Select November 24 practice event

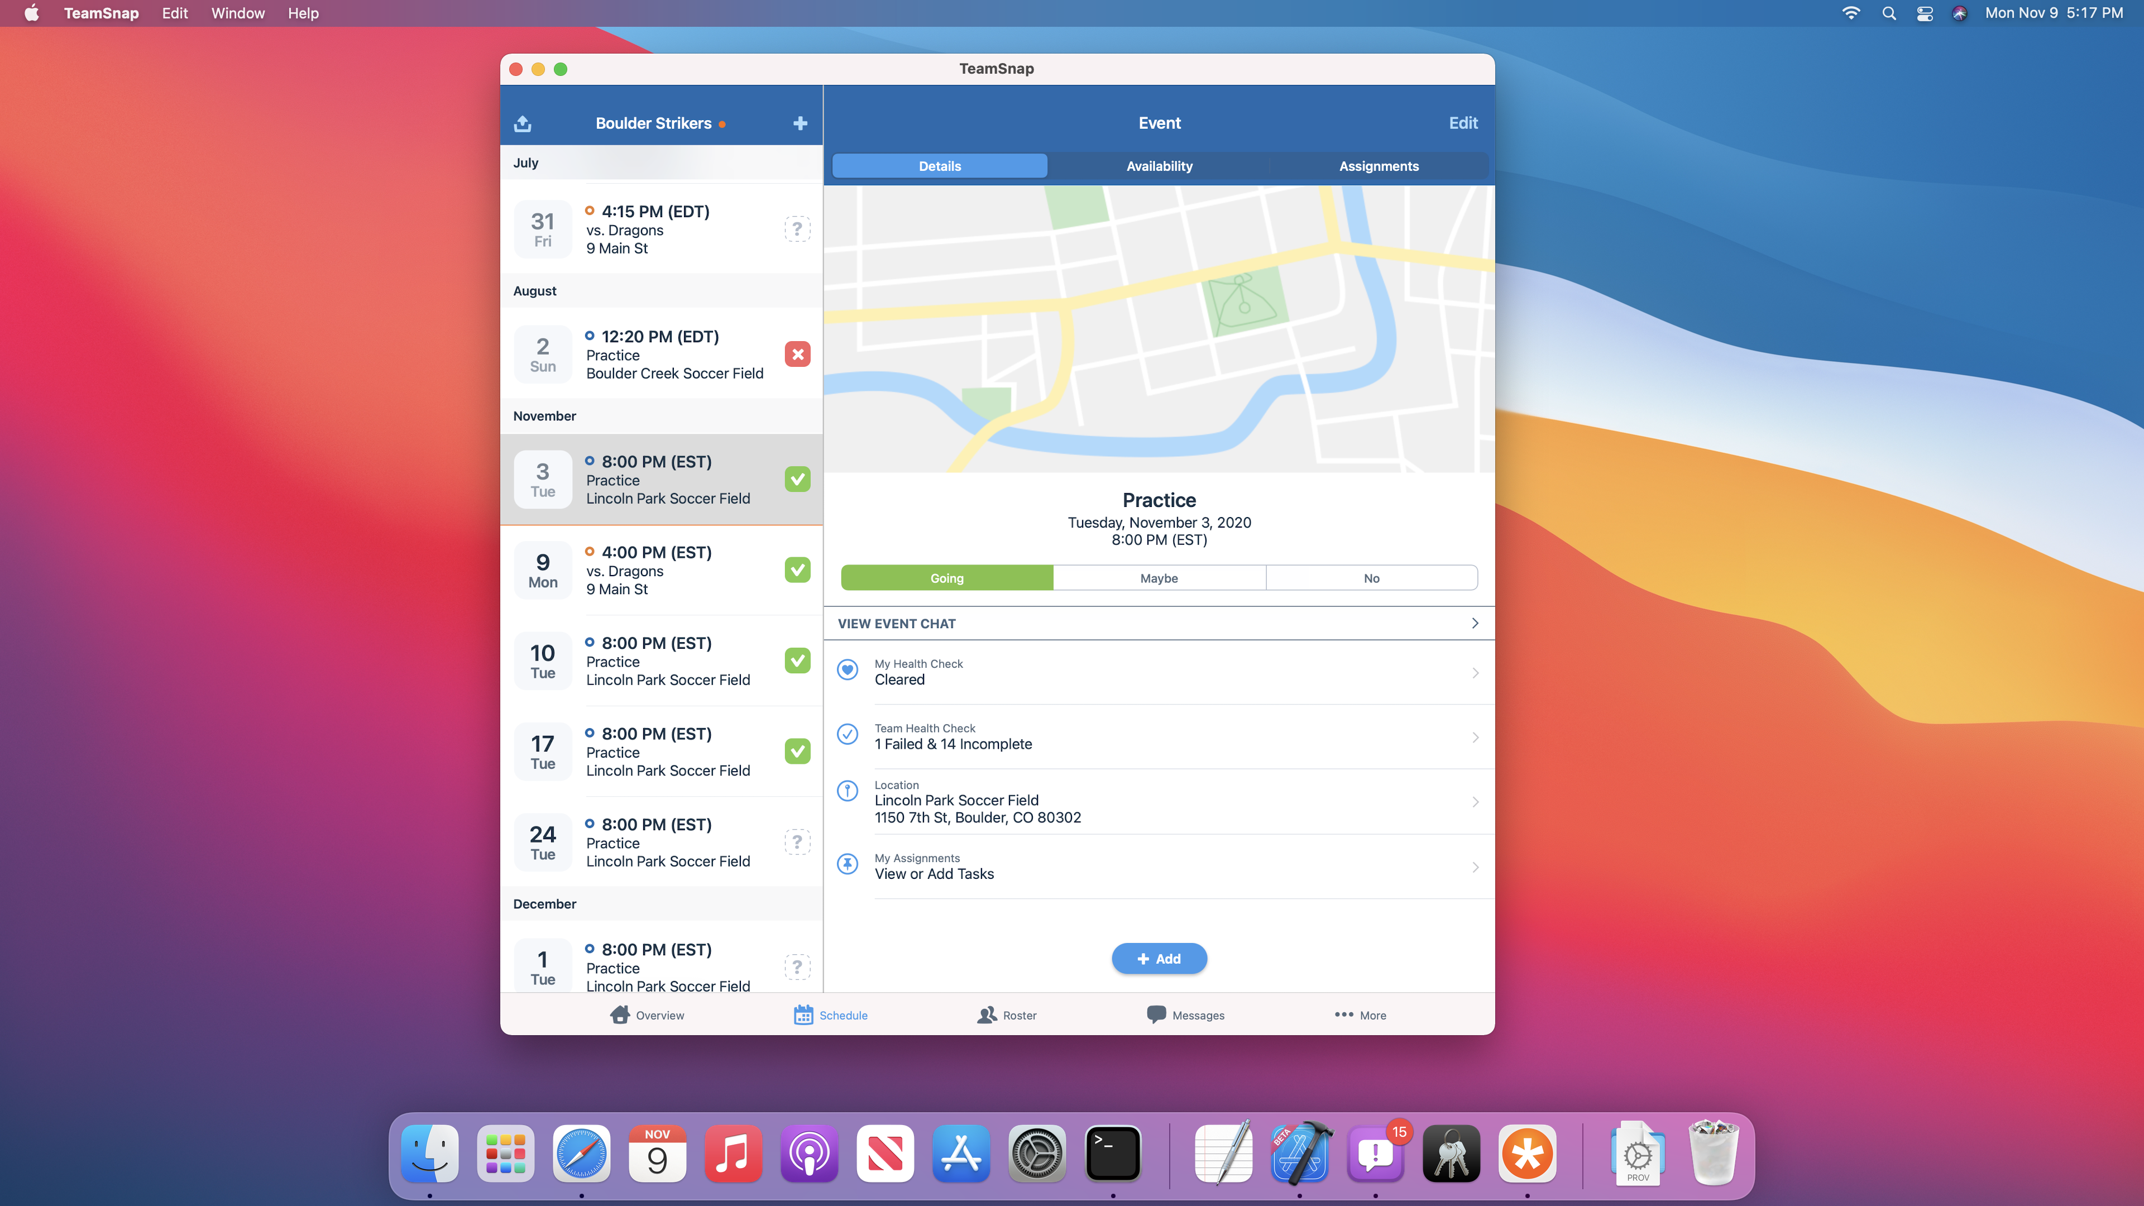[662, 843]
